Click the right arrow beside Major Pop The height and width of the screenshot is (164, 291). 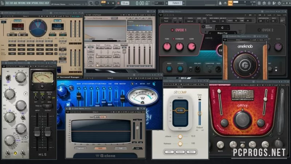coord(235,33)
